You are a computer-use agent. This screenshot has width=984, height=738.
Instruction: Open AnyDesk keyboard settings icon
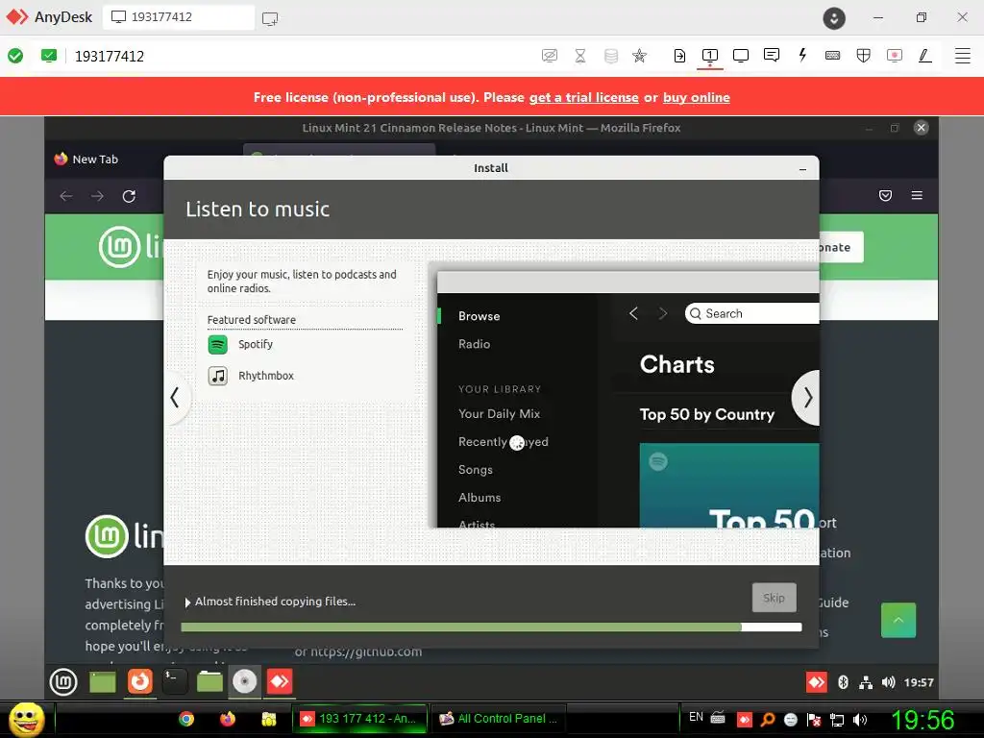tap(833, 56)
